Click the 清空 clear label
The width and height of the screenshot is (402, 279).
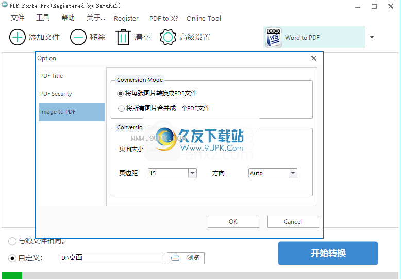click(x=142, y=37)
